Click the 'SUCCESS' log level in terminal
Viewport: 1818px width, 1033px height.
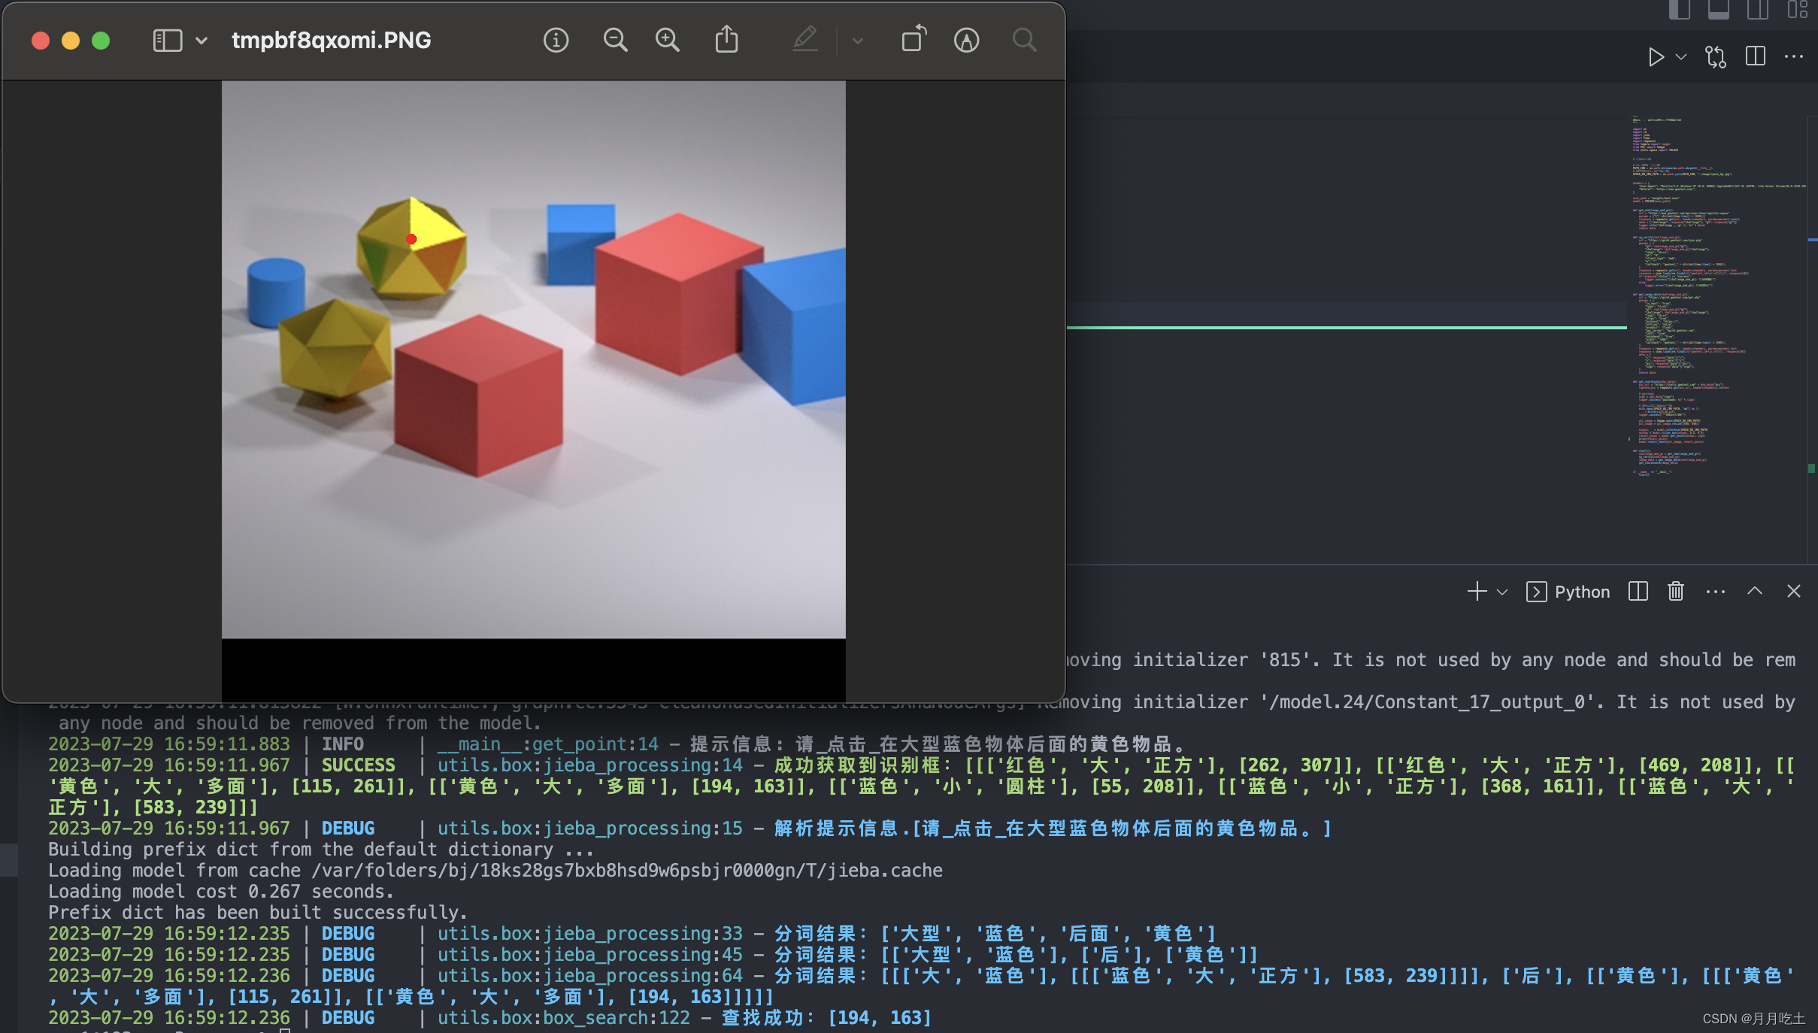(x=359, y=765)
